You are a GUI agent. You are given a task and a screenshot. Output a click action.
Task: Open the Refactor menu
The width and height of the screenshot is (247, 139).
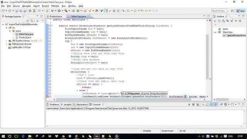(x=55, y=6)
